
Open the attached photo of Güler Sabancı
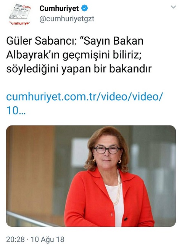[91, 176]
